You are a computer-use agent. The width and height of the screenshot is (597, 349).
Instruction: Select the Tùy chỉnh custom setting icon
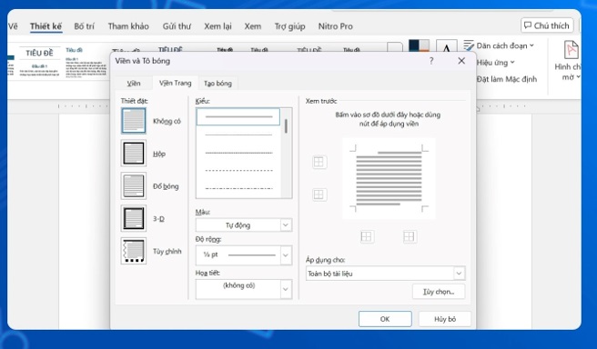pyautogui.click(x=133, y=251)
